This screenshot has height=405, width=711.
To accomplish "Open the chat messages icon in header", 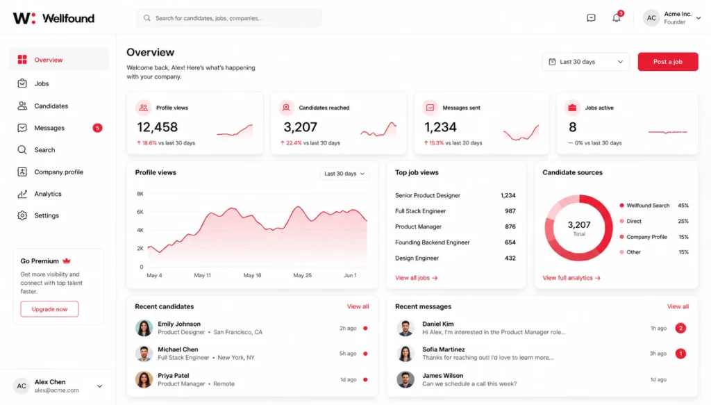I will click(x=591, y=17).
